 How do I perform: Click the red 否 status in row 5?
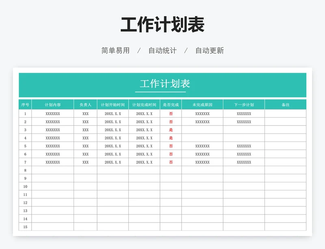pos(171,146)
